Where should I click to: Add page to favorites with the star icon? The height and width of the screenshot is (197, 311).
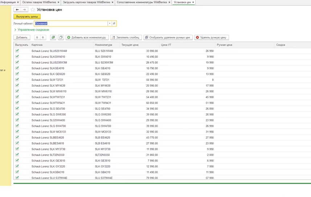click(33, 9)
